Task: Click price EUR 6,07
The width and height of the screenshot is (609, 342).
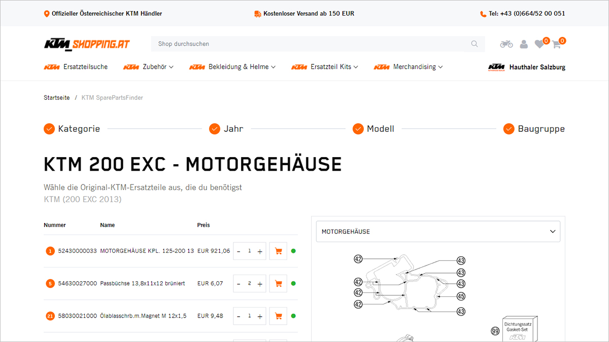Action: [x=210, y=283]
